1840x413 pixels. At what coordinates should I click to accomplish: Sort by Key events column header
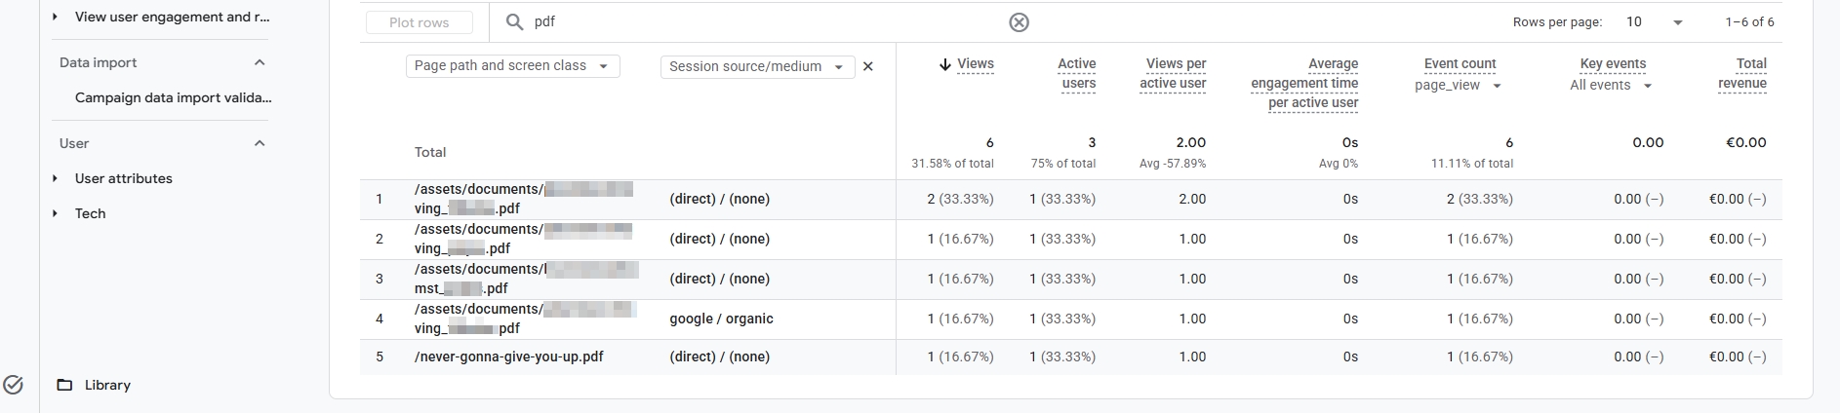(x=1613, y=64)
